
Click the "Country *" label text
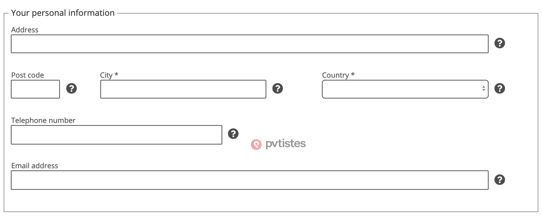338,75
